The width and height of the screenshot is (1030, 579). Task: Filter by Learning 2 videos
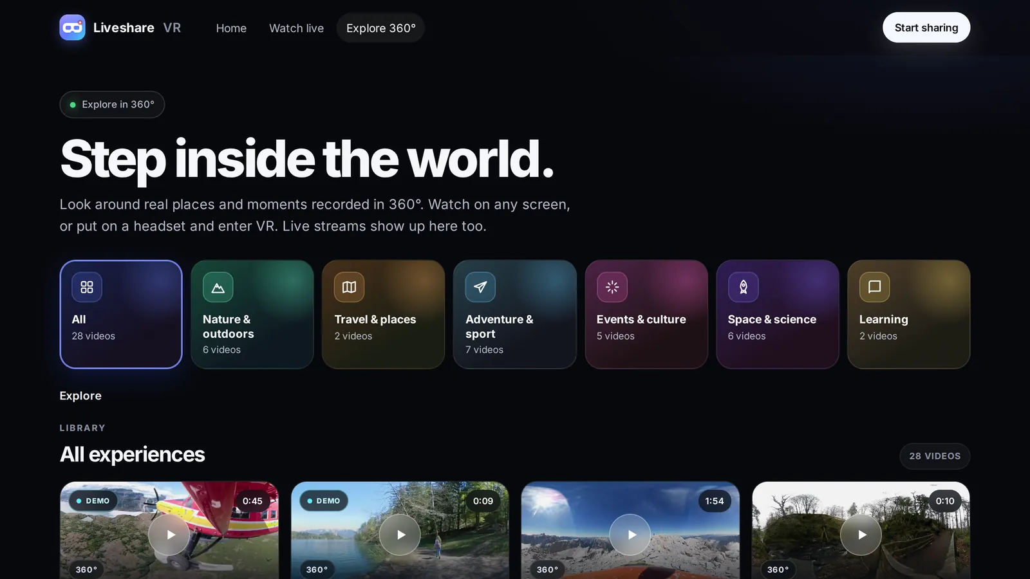pos(909,315)
